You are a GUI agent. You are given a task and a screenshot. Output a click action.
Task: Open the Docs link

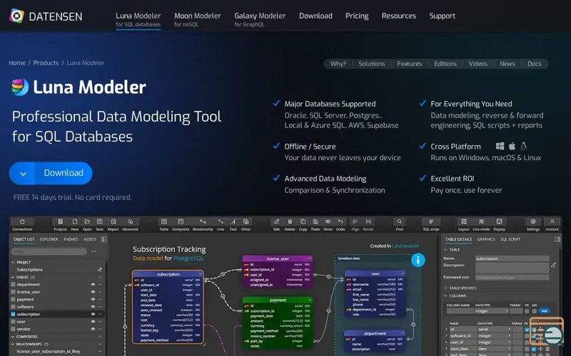pos(534,64)
